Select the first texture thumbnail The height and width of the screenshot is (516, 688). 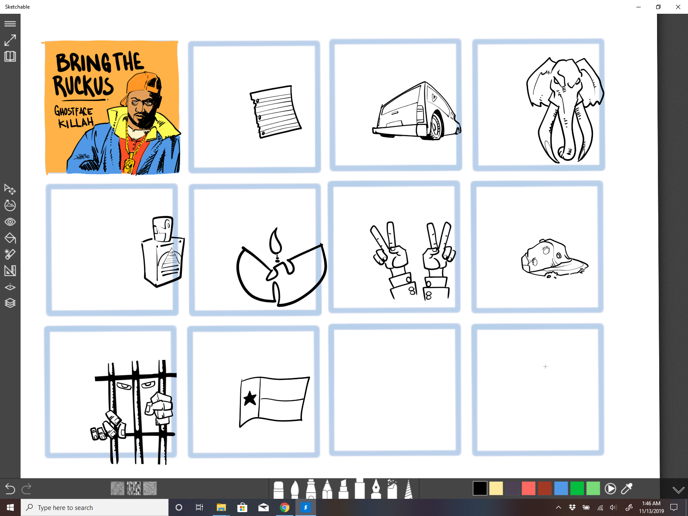117,488
